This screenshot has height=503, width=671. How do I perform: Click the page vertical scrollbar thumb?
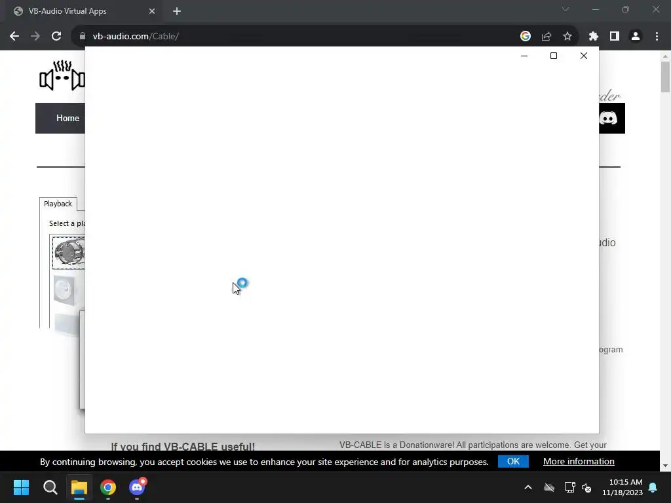(x=665, y=77)
